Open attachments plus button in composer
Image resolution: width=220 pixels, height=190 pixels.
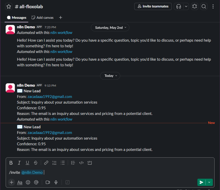(x=12, y=182)
